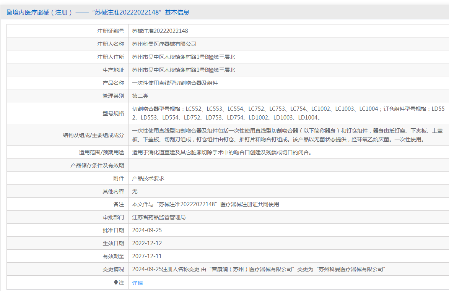
Task: Click the 注册人住所 address value
Action: coord(183,57)
